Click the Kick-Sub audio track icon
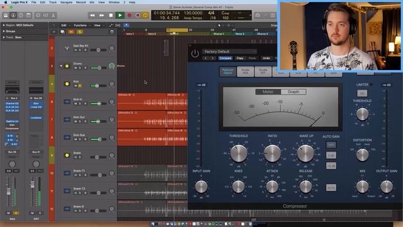 67,137
